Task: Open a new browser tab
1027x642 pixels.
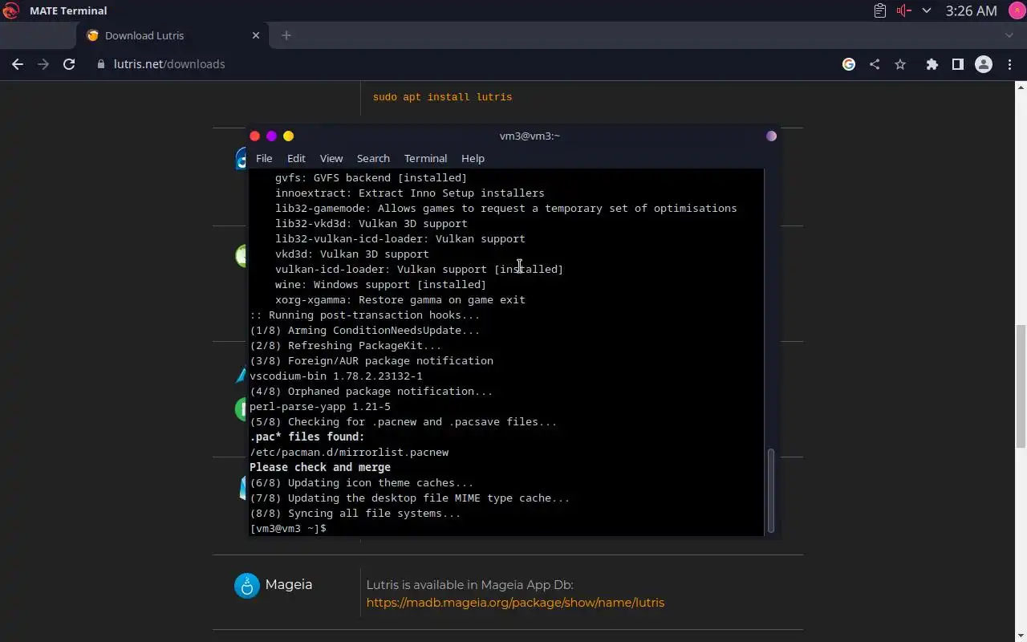Action: click(x=286, y=35)
